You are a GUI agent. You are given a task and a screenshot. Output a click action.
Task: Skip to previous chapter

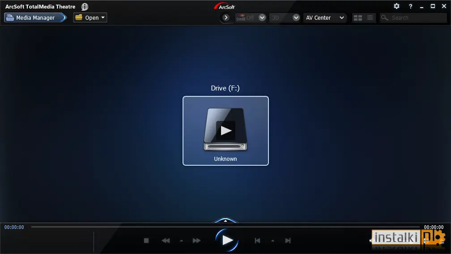tap(257, 241)
